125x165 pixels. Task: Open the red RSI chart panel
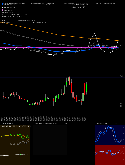(x=110, y=155)
